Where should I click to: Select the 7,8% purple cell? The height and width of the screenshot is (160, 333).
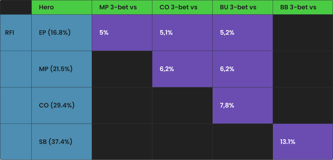tap(243, 105)
